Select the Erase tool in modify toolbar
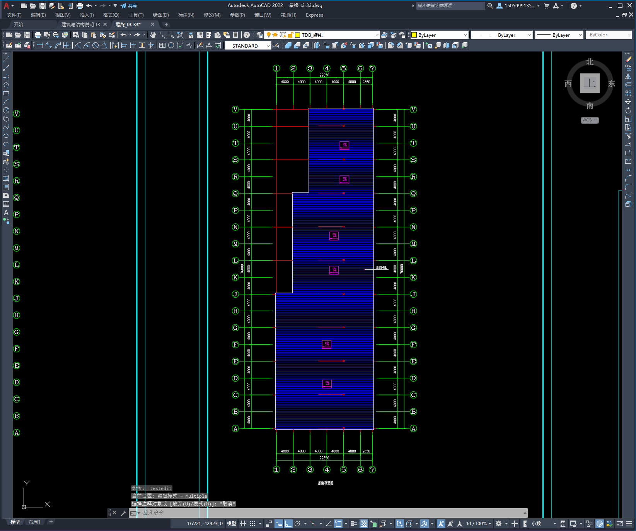The height and width of the screenshot is (531, 636). [628, 59]
